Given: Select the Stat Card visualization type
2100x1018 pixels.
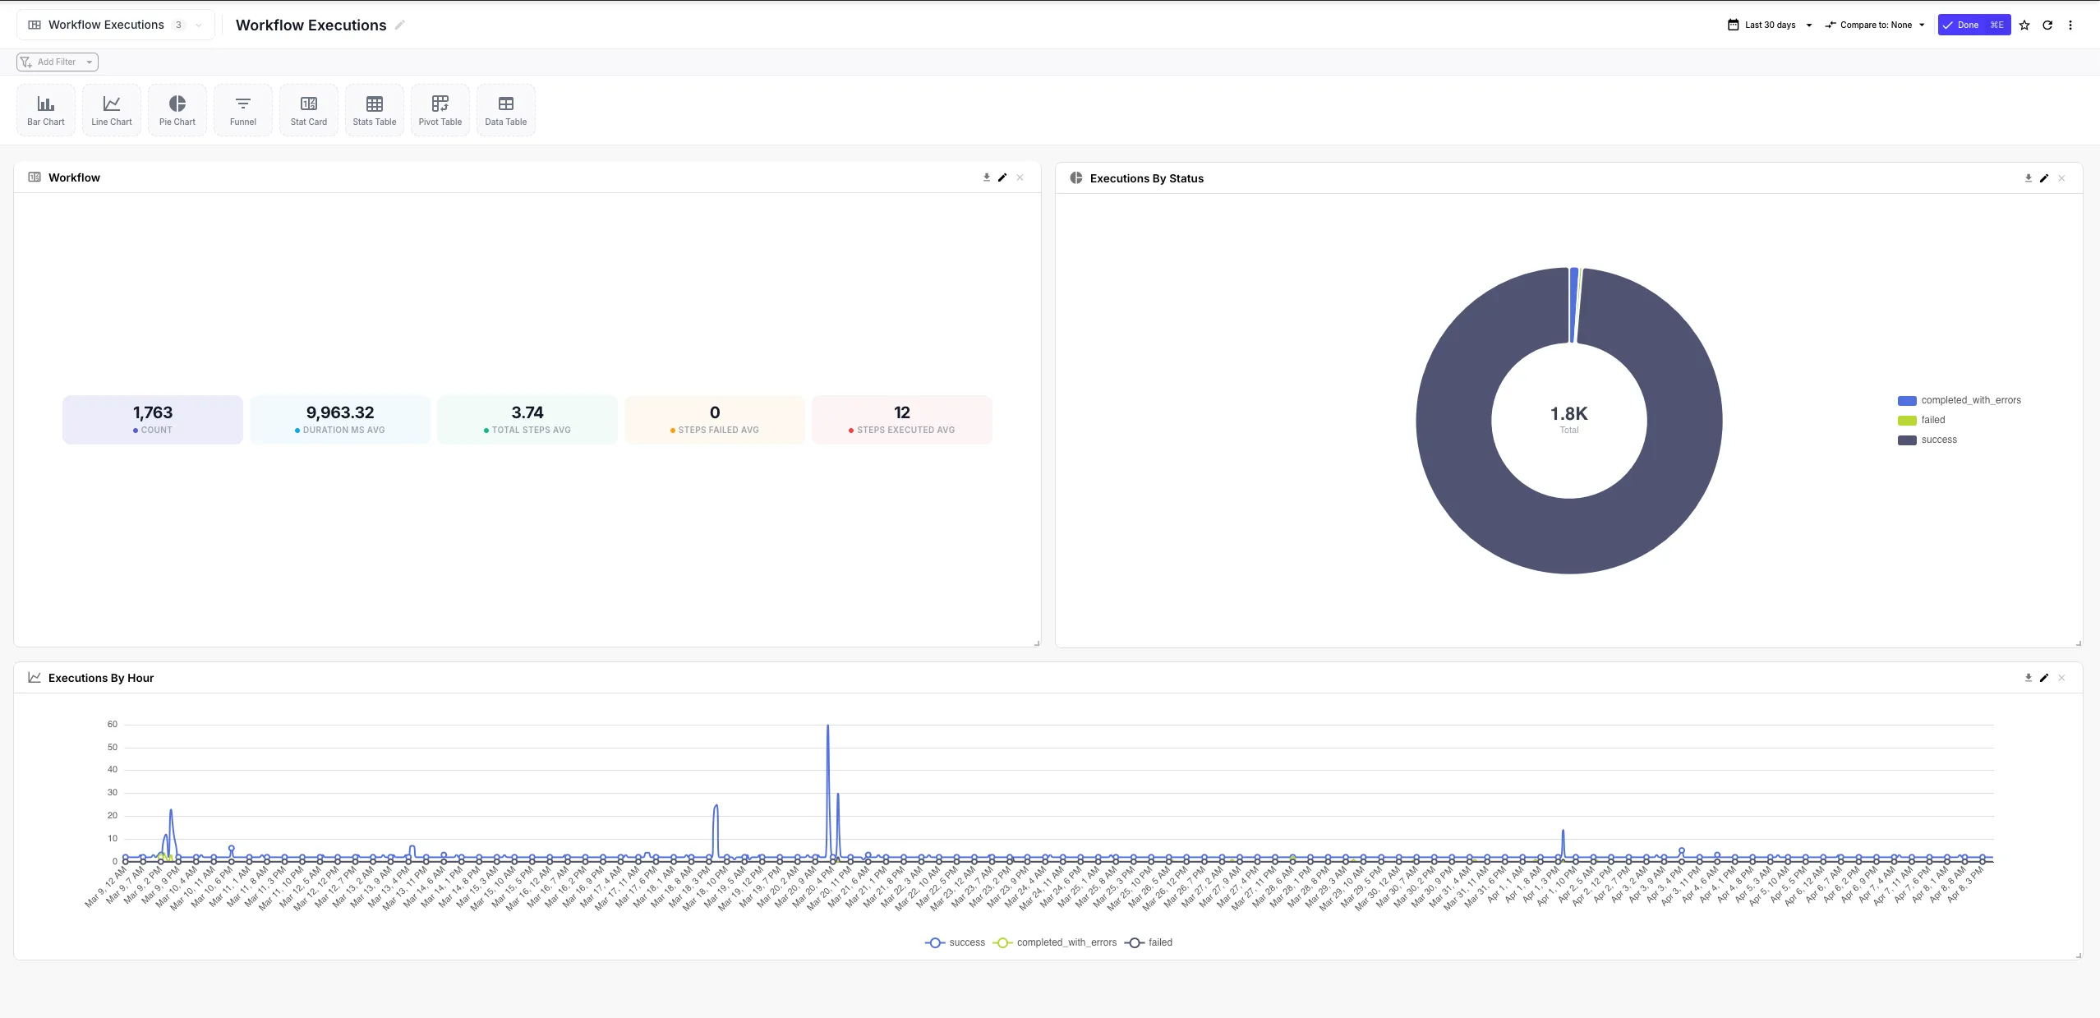Looking at the screenshot, I should pos(308,109).
